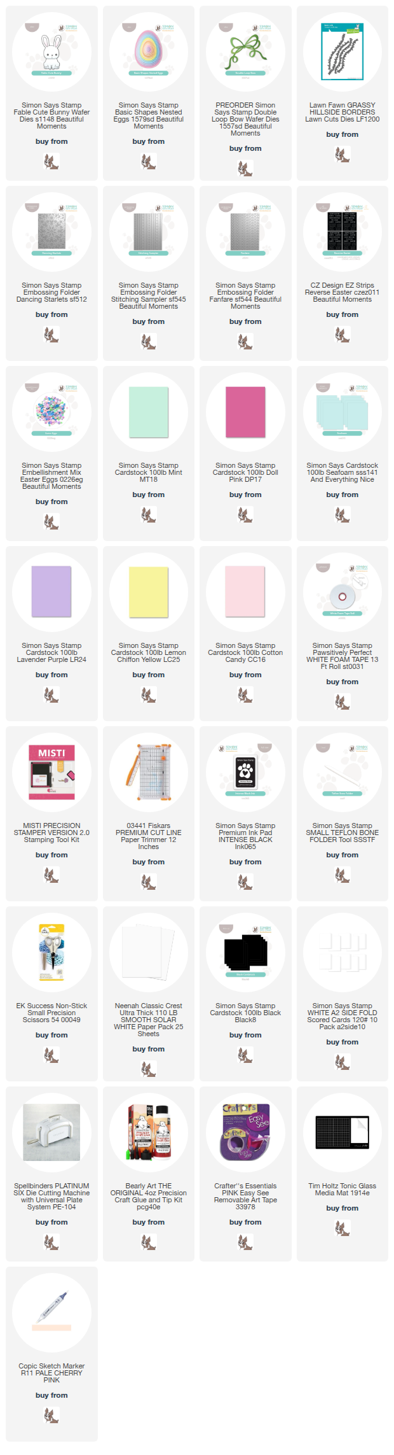Click store icon under Fiskars Paper Trimmer
The height and width of the screenshot is (1455, 394).
[x=149, y=882]
